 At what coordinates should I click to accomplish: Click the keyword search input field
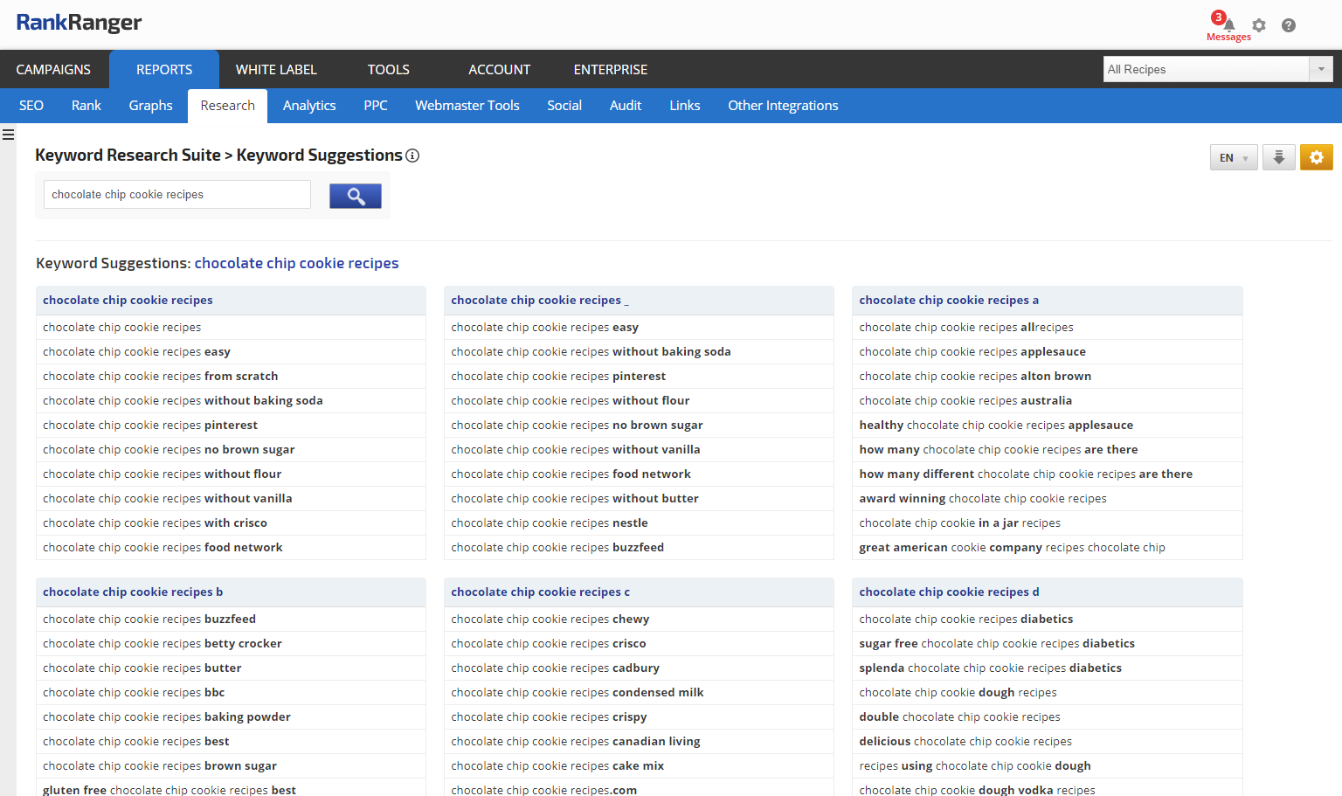pyautogui.click(x=177, y=195)
